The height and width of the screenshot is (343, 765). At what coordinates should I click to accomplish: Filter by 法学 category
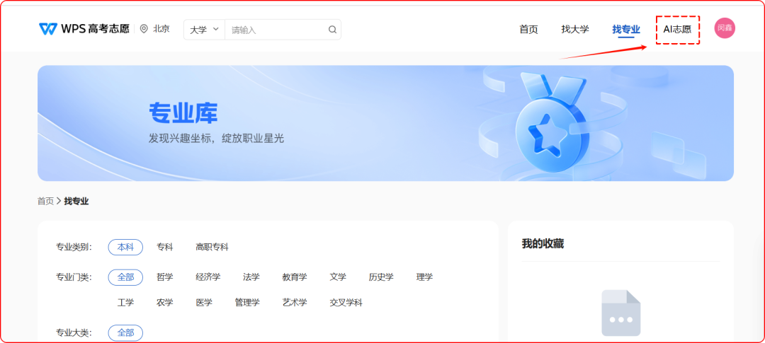(x=251, y=277)
